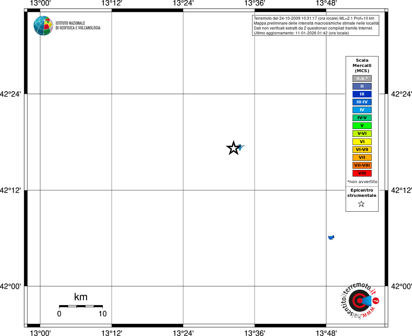
Task: Click the orange VII intensity legend swatch
Action: click(x=362, y=157)
